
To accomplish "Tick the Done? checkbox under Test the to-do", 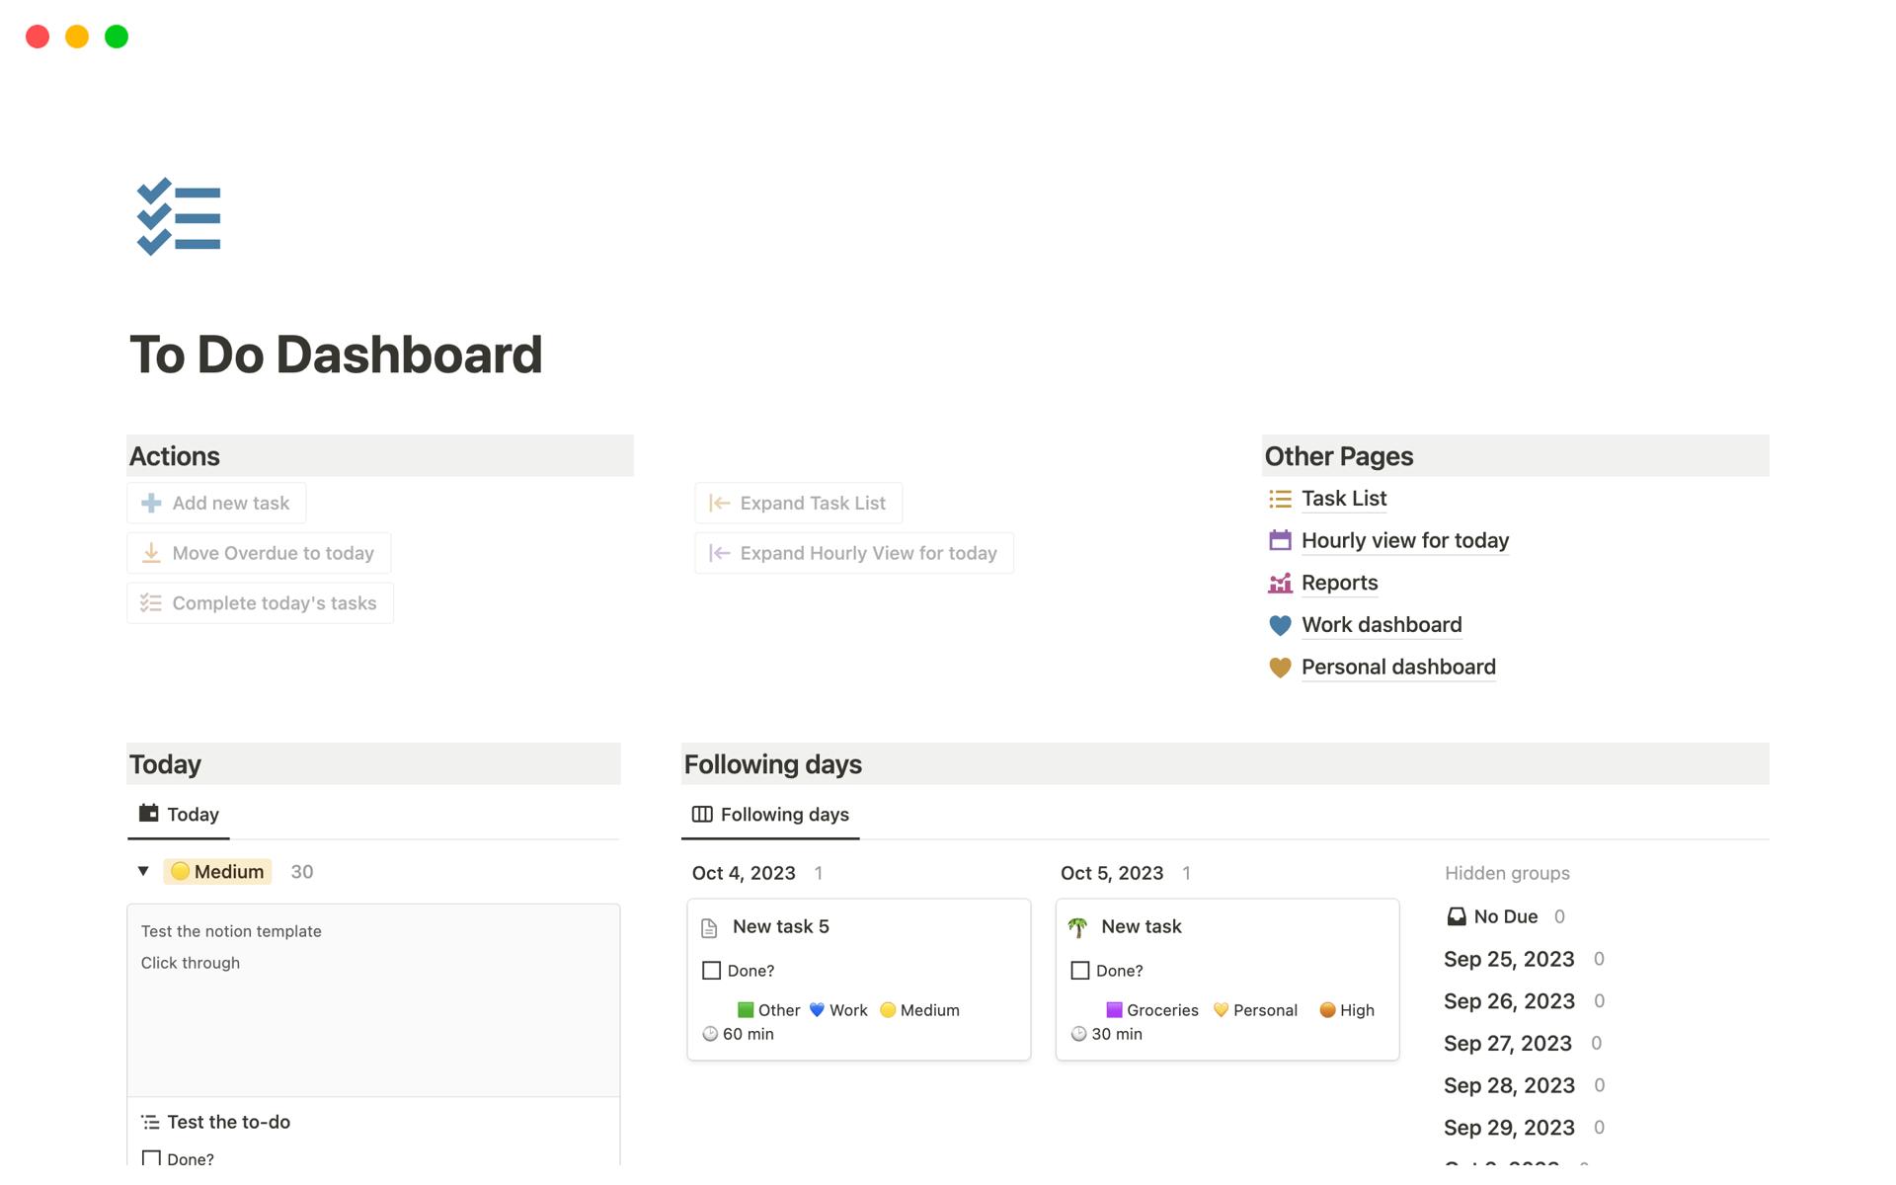I will (x=152, y=1157).
